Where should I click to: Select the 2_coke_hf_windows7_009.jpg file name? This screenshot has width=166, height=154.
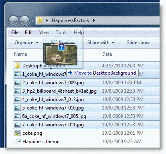(53, 83)
